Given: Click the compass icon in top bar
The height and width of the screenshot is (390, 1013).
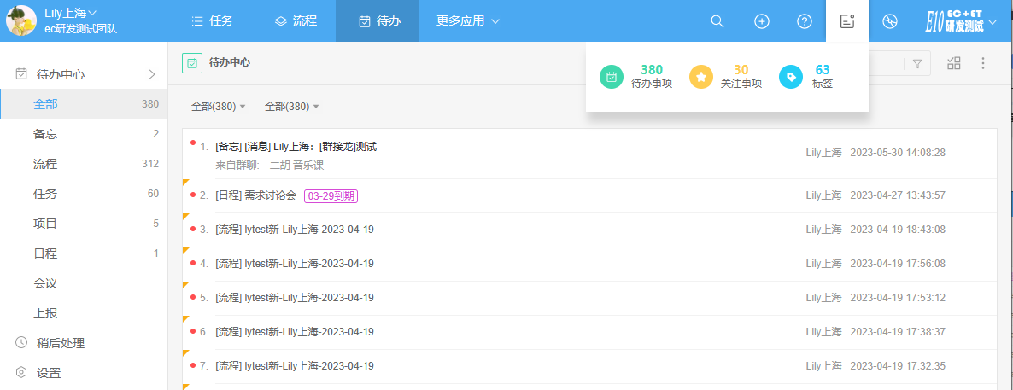Looking at the screenshot, I should [x=890, y=21].
